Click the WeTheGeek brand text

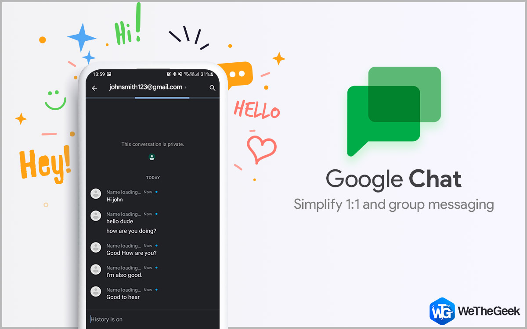coord(489,311)
